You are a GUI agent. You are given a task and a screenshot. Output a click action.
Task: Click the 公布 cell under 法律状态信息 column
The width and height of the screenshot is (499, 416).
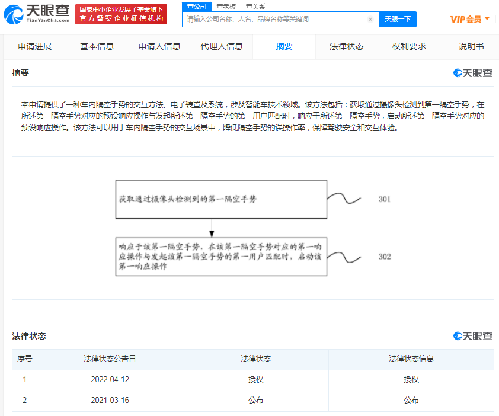[411, 401]
